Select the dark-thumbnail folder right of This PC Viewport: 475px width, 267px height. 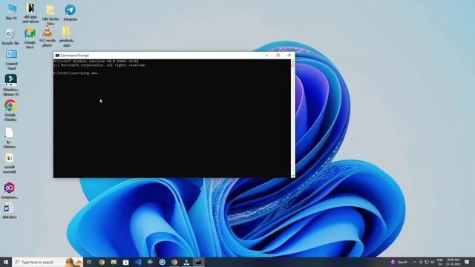(30, 13)
